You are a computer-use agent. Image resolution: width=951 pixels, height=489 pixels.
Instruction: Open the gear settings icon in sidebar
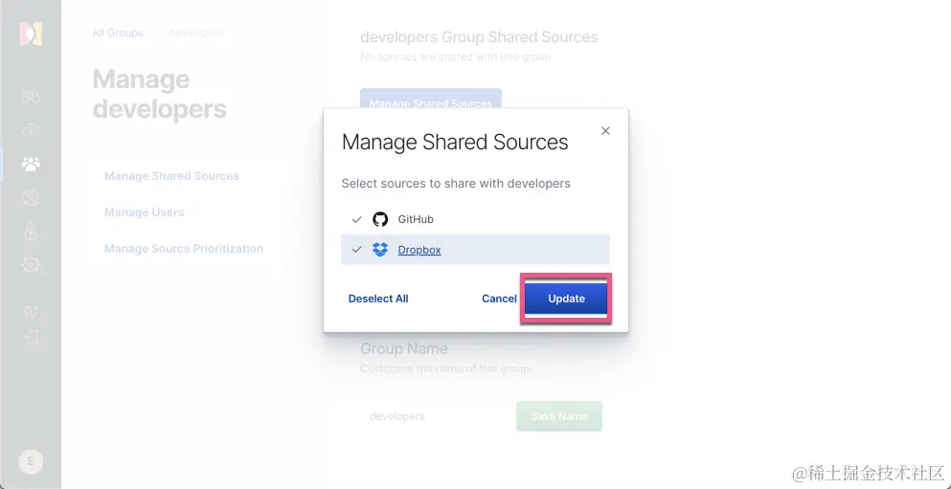click(x=31, y=264)
